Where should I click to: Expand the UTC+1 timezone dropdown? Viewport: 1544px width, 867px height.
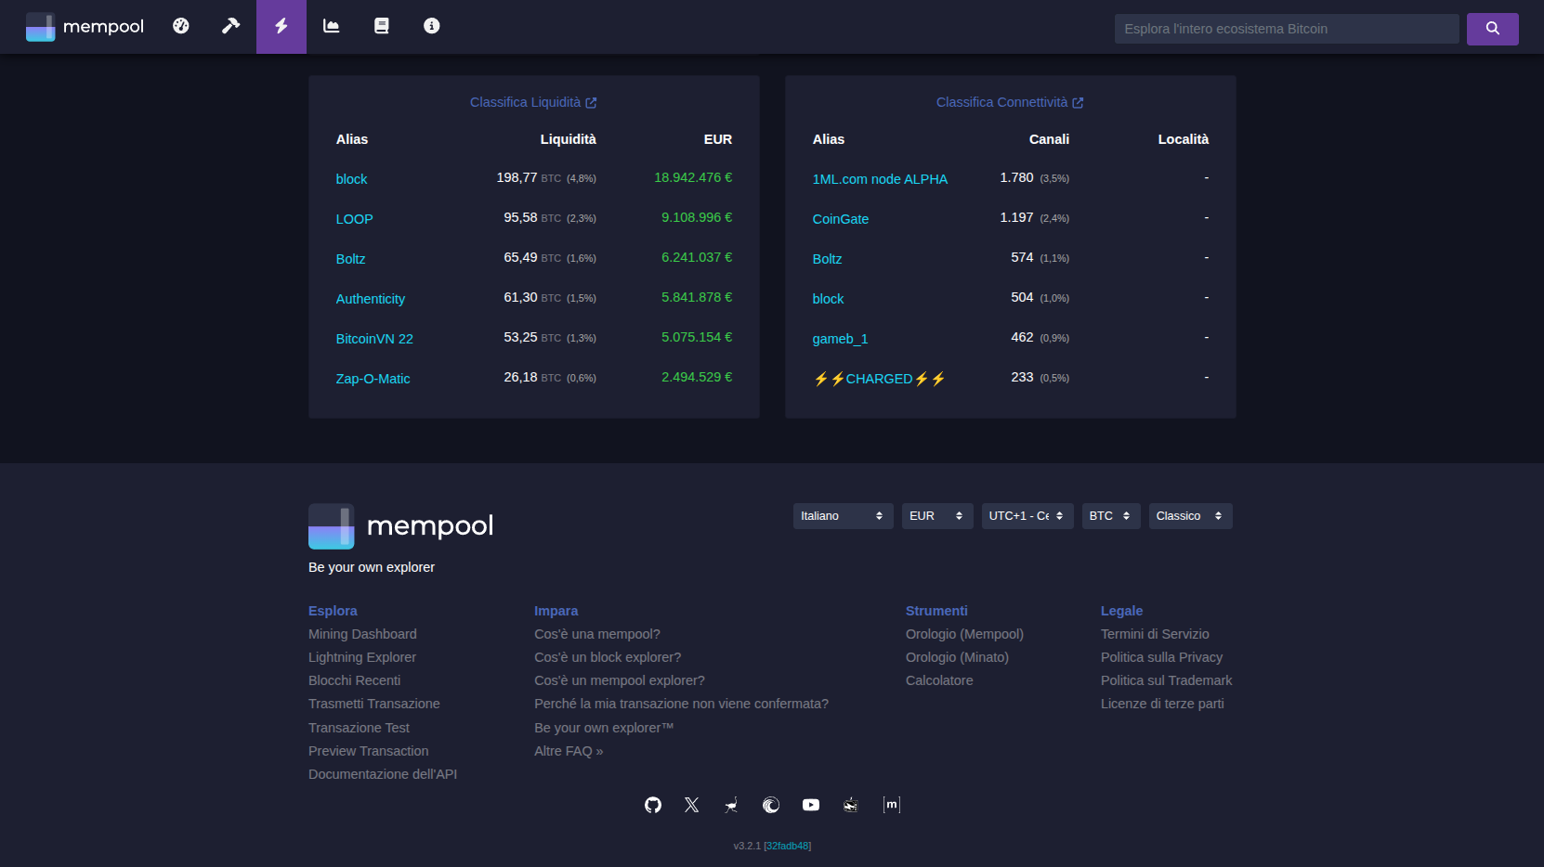[x=1027, y=516]
